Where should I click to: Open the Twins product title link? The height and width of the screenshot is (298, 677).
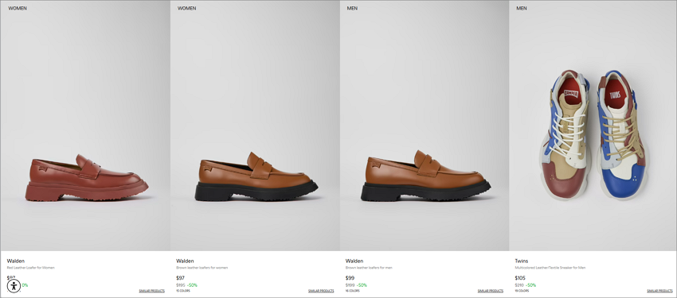pyautogui.click(x=521, y=261)
